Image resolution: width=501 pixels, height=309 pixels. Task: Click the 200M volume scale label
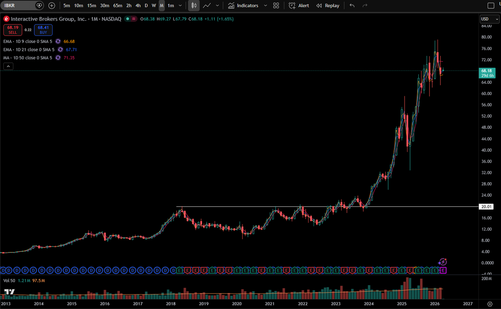click(x=486, y=278)
